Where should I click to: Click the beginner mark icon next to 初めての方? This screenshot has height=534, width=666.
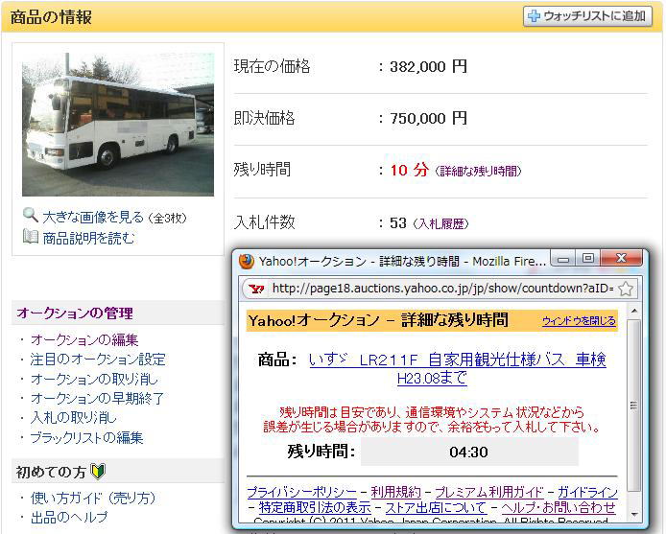tap(98, 471)
